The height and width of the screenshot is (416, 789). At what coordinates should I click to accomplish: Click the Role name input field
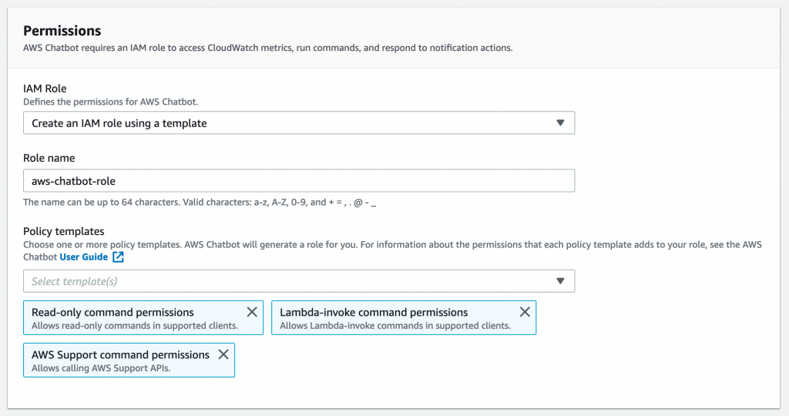click(x=299, y=180)
